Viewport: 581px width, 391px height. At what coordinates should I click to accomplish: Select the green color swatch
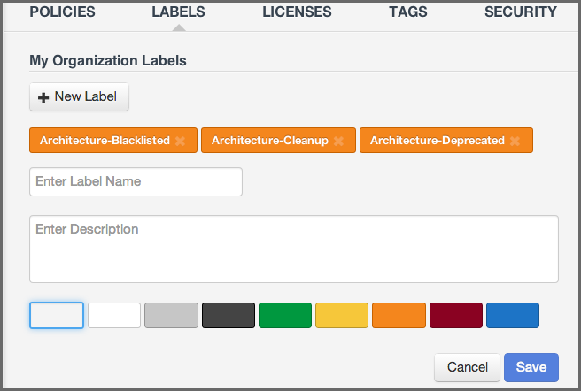pos(285,315)
